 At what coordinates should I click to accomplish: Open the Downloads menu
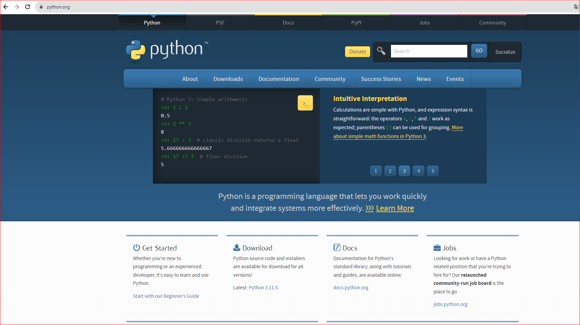click(x=228, y=79)
